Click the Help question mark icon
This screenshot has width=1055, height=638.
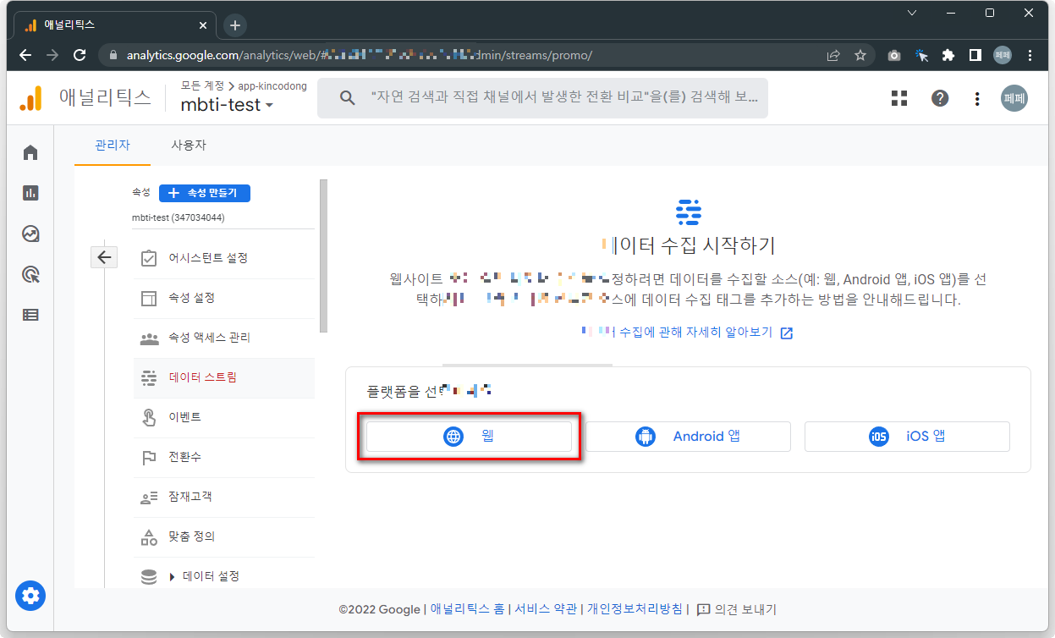point(940,98)
